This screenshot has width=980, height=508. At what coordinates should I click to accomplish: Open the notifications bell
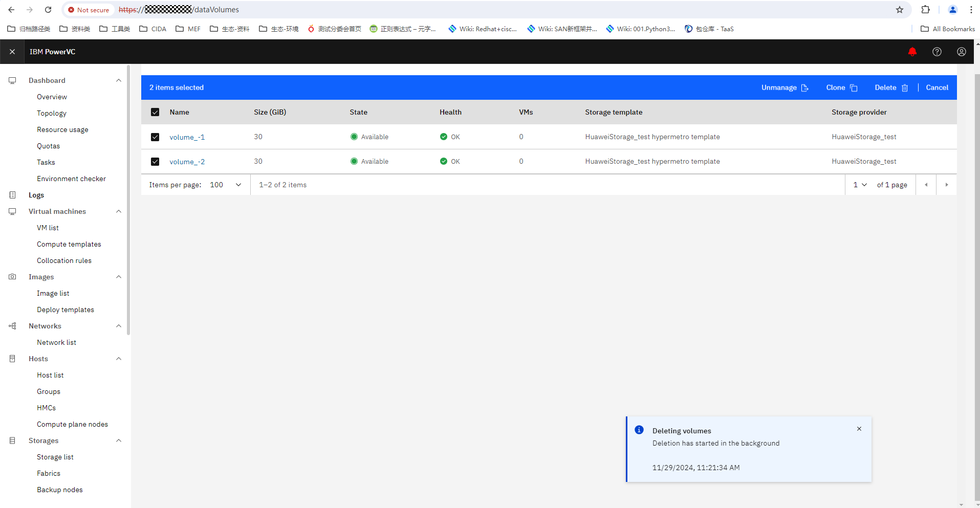[912, 52]
